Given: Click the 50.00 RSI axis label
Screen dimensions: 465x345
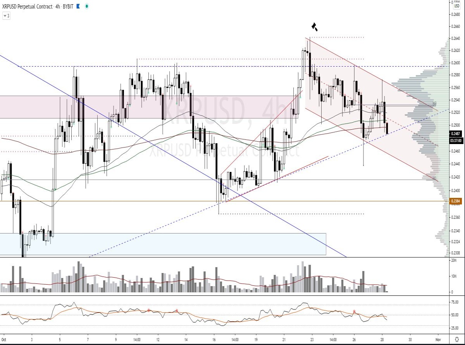Looking at the screenshot, I should point(455,315).
